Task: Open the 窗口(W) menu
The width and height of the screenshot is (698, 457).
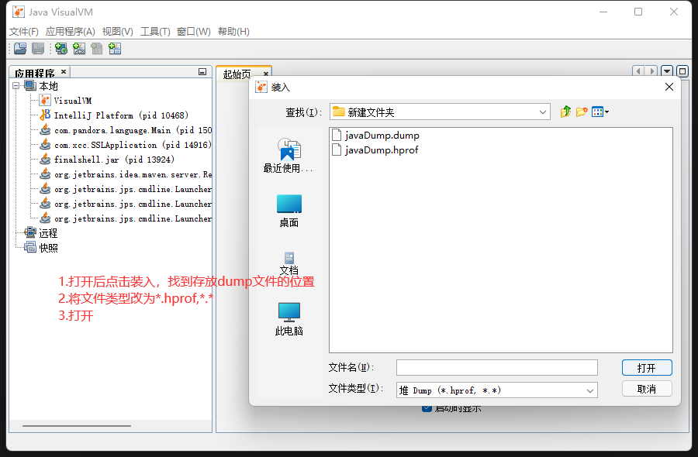Action: coord(194,32)
